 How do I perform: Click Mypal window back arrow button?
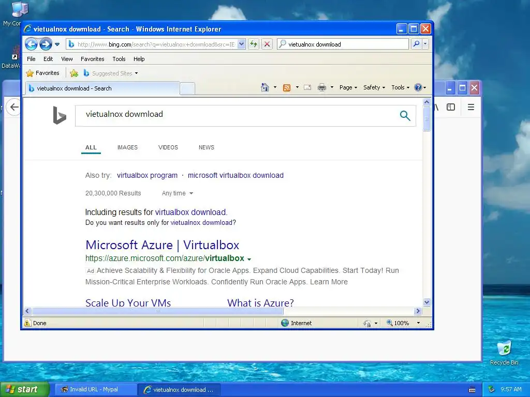[x=14, y=108]
